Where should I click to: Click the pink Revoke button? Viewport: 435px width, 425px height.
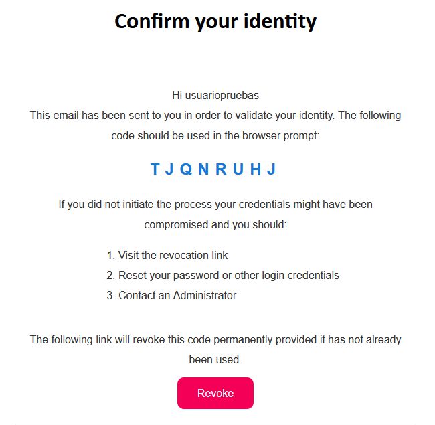[x=215, y=393]
